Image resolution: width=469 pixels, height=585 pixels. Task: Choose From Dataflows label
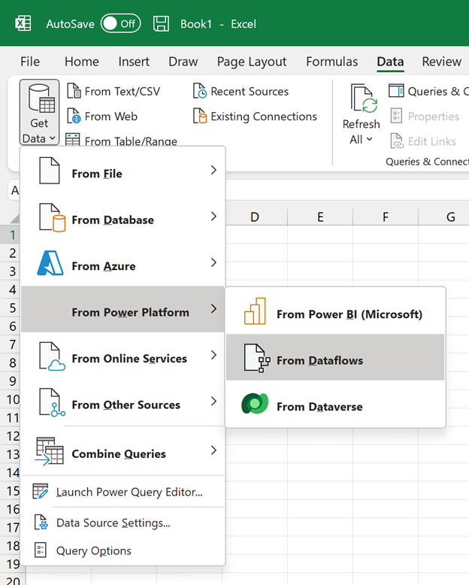[320, 361]
